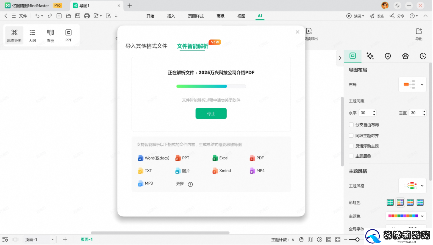Click the 停止 stop button
Viewport: 433px width, 245px height.
211,113
